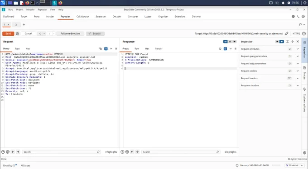Open the send settings gear next to Send
The width and height of the screenshot is (308, 169).
18,33
